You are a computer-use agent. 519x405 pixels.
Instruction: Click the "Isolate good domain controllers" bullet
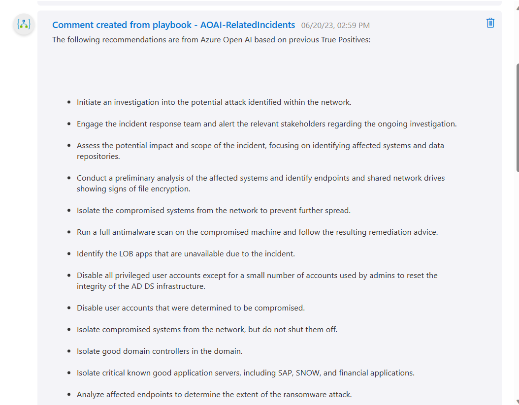pos(160,351)
